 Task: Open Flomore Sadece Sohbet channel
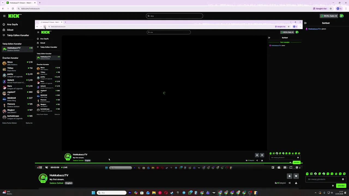click(17, 105)
